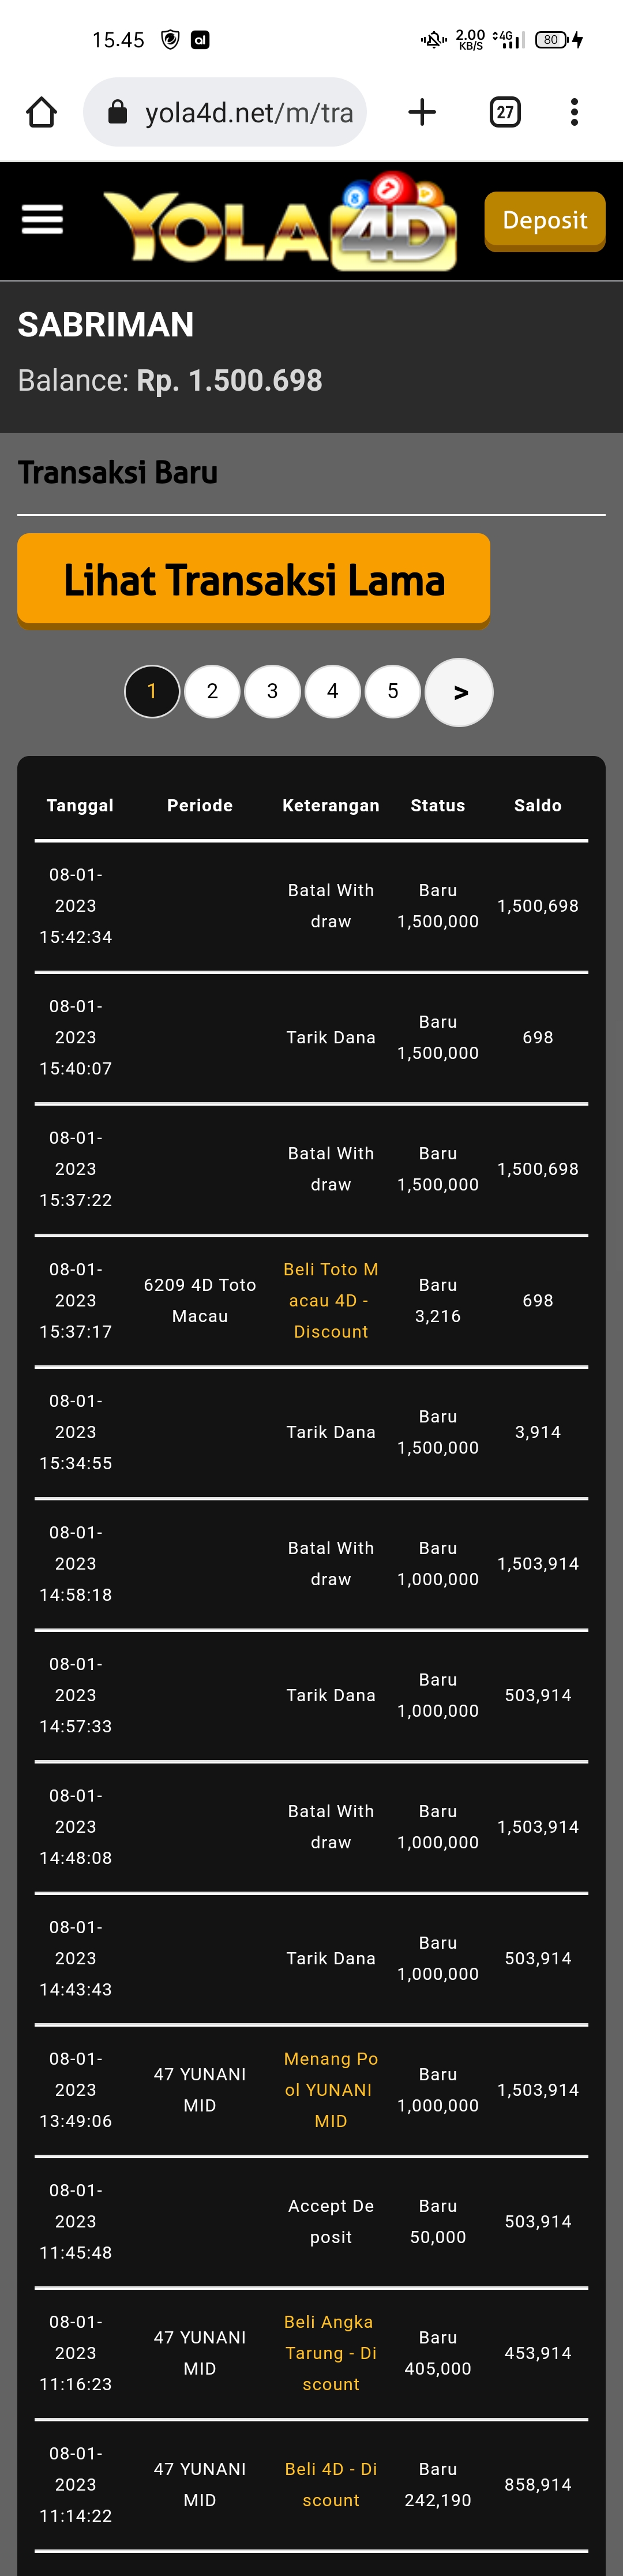The height and width of the screenshot is (2576, 623).
Task: Go to page 2
Action: click(212, 691)
